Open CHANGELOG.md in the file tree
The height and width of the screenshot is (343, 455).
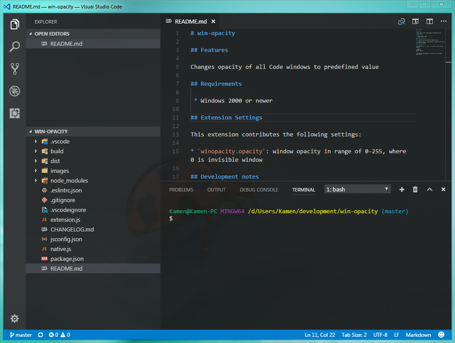(93, 230)
